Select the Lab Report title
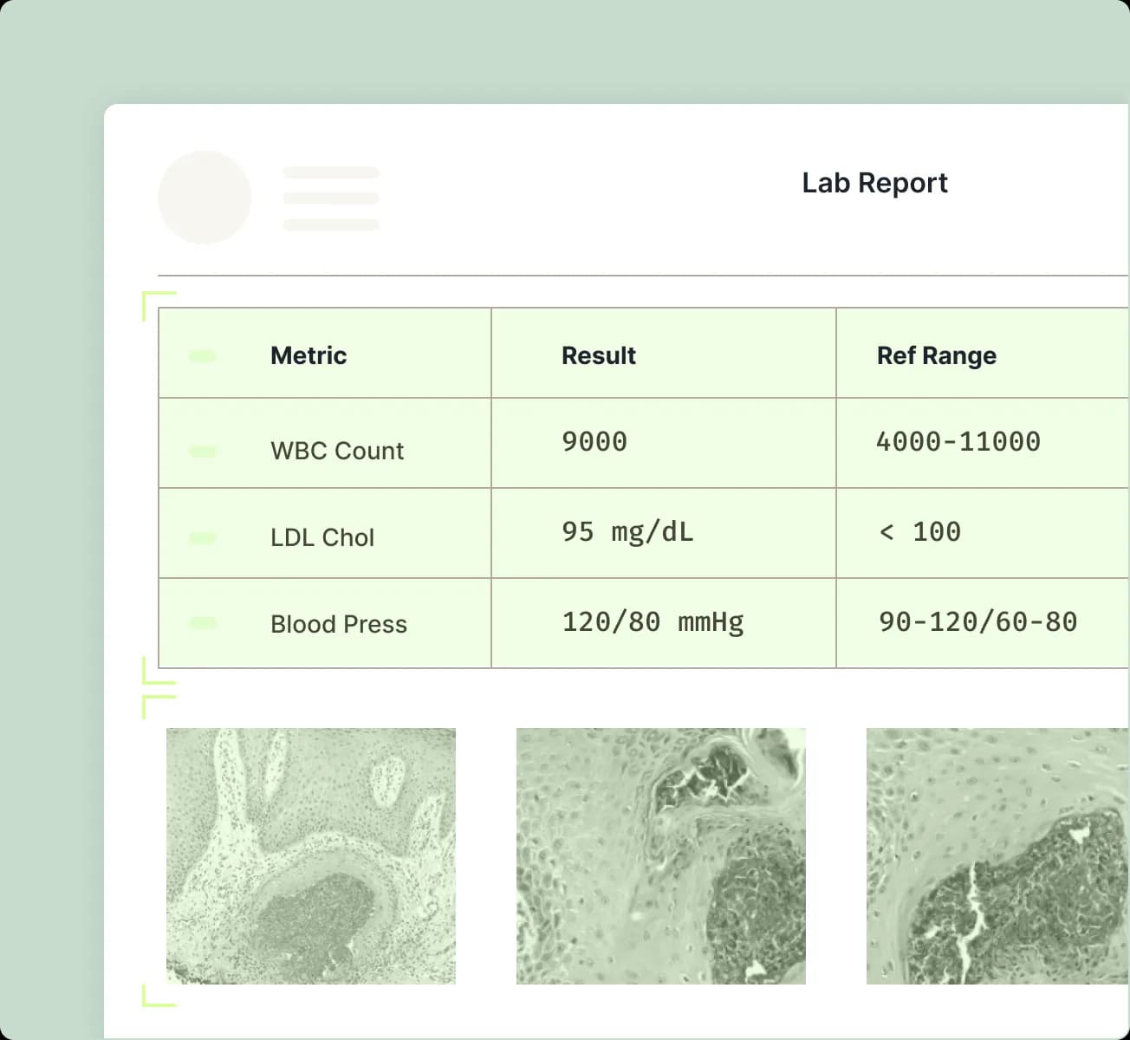Image resolution: width=1130 pixels, height=1040 pixels. tap(874, 183)
